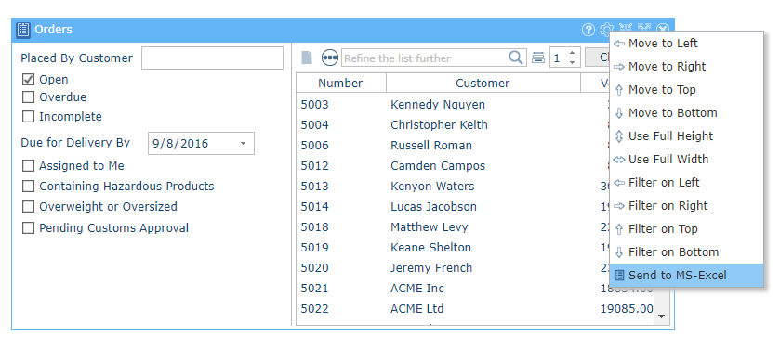Screen dimensions: 780x348
Task: Select Filter on Left menu item
Action: 686,182
